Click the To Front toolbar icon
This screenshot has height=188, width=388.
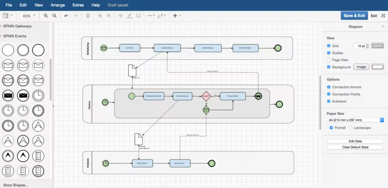click(x=100, y=16)
